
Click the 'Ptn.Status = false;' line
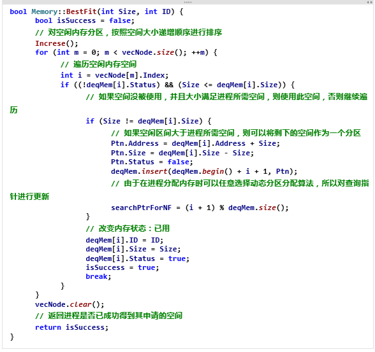tap(152, 162)
